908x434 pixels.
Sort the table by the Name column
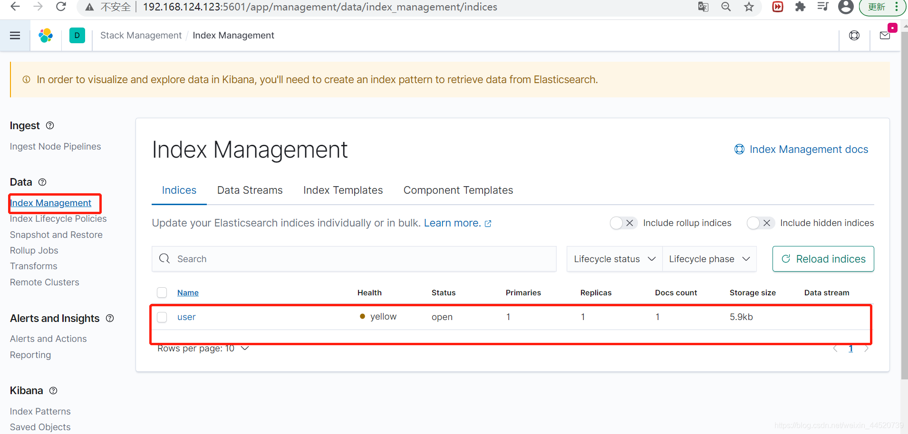point(188,292)
